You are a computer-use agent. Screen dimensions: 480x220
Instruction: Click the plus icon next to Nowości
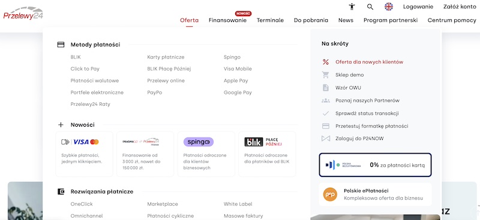[61, 125]
